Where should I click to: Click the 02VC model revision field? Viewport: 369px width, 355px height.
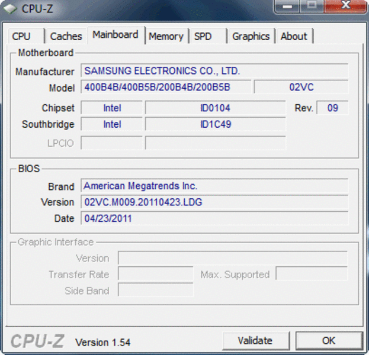301,87
